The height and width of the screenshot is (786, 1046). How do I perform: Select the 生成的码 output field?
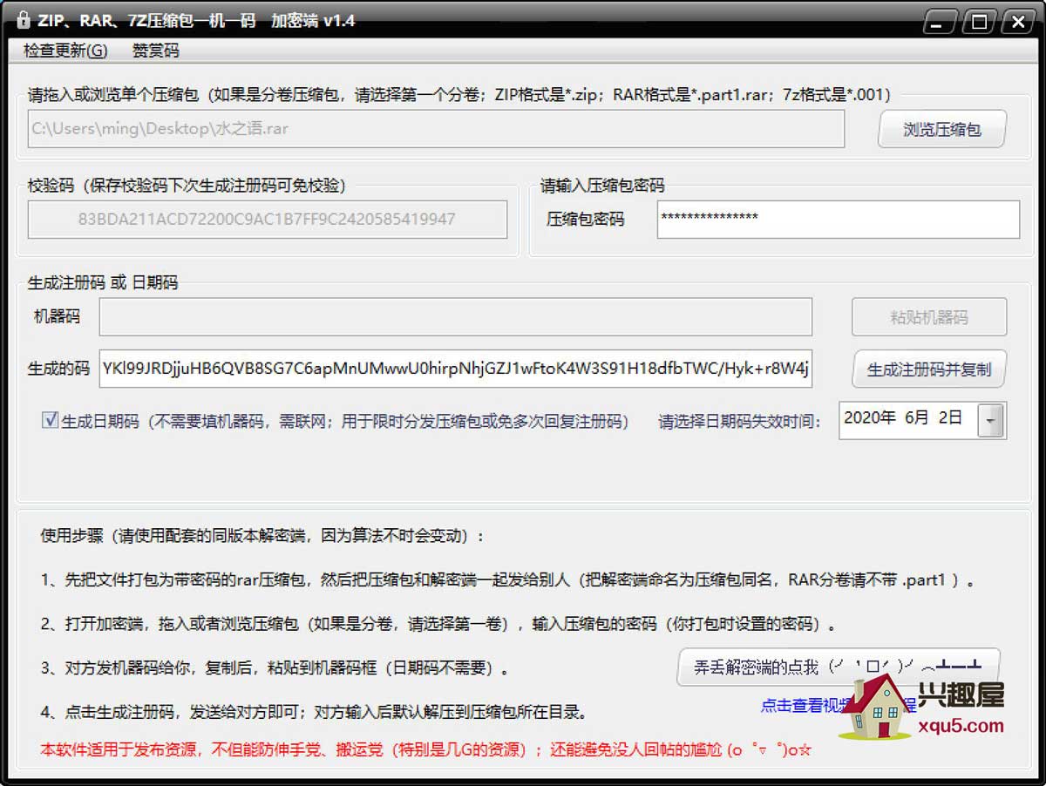click(x=455, y=369)
